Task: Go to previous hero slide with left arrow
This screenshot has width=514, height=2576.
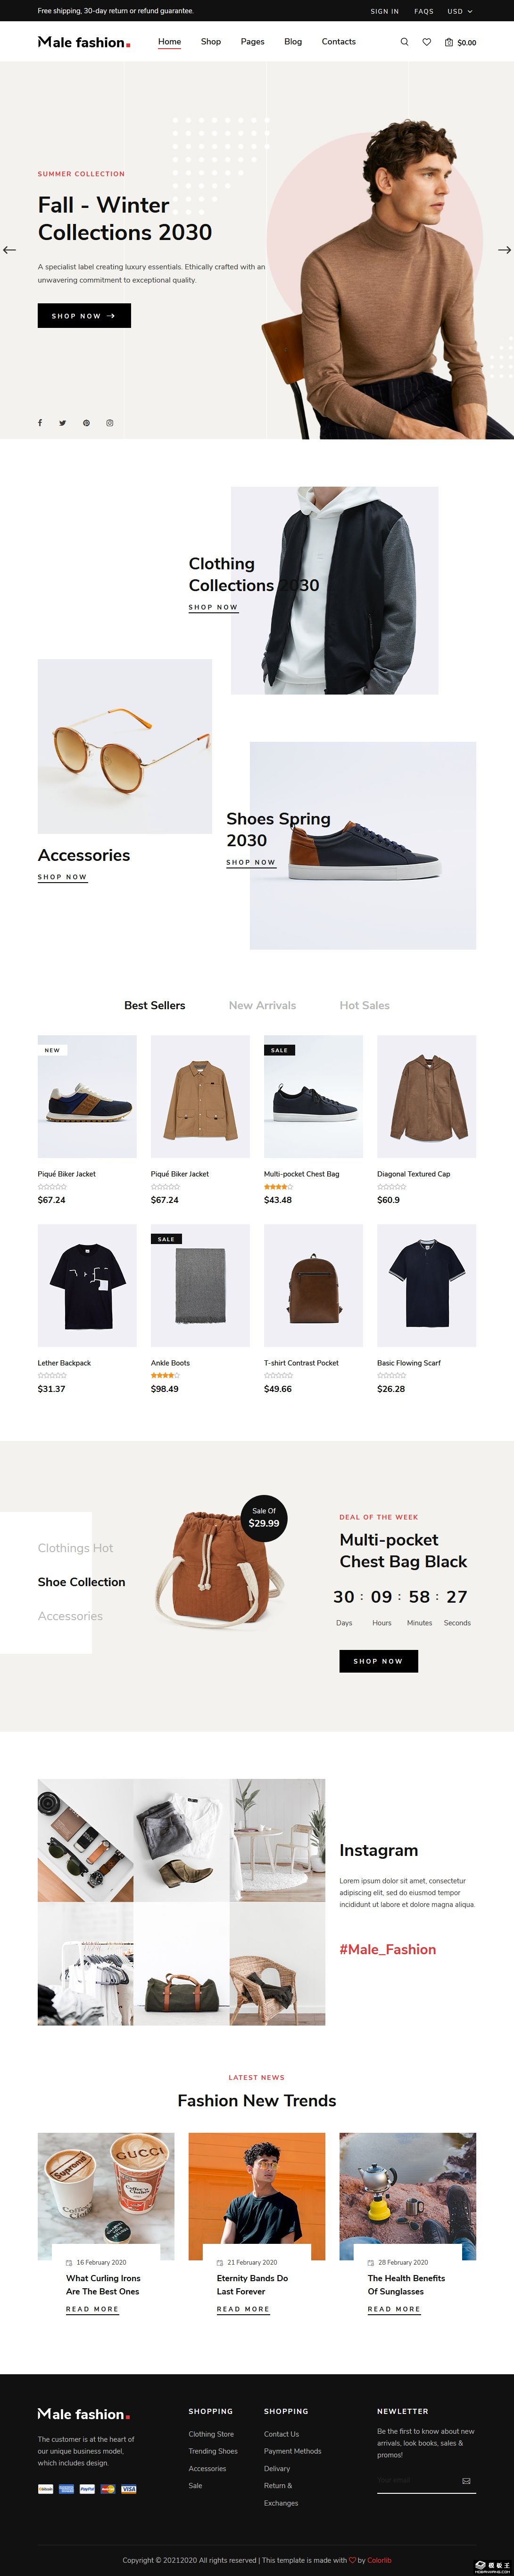Action: 9,250
